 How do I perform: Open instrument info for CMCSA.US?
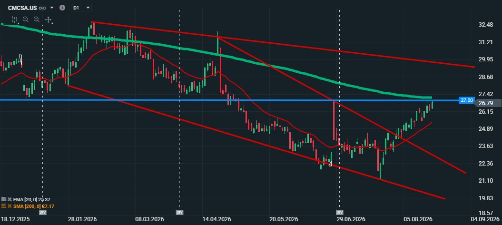pyautogui.click(x=62, y=7)
